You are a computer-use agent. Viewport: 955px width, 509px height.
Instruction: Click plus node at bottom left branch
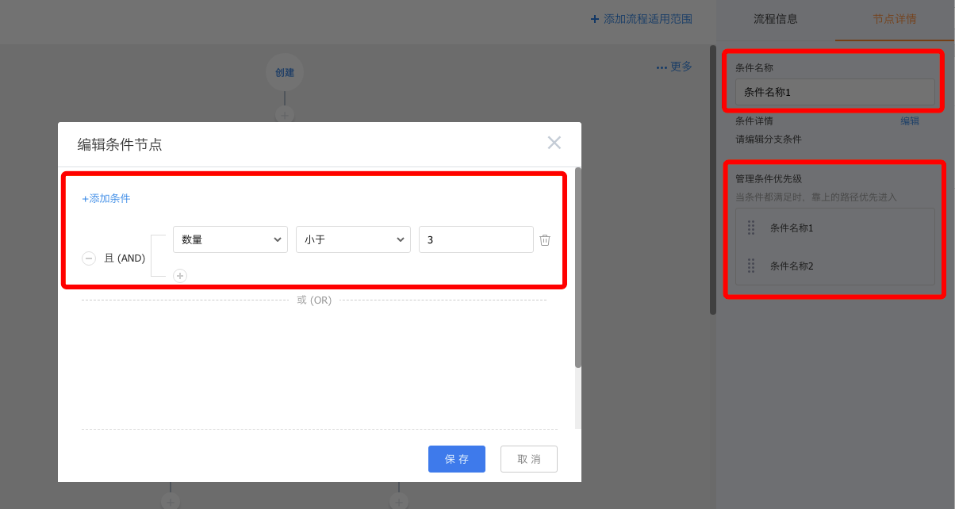171,501
